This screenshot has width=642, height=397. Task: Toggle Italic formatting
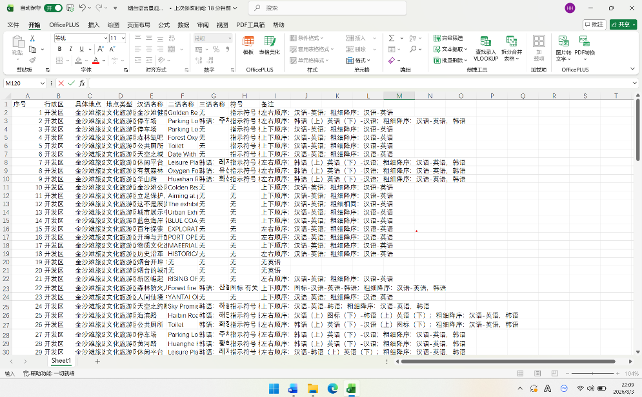70,49
